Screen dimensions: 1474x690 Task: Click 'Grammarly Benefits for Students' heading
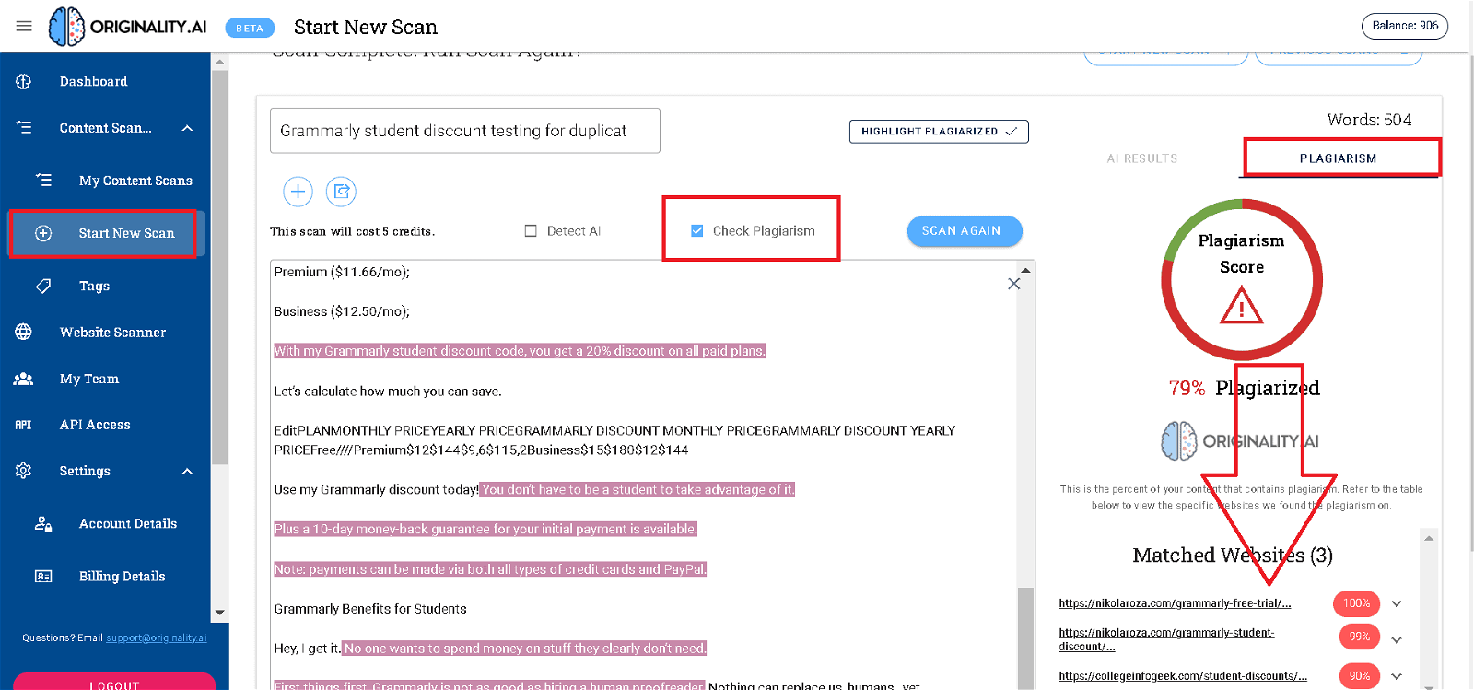[370, 609]
